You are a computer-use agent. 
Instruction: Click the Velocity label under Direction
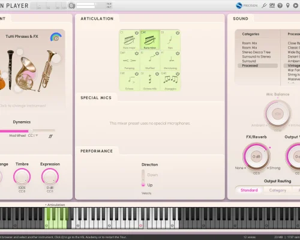[146, 193]
